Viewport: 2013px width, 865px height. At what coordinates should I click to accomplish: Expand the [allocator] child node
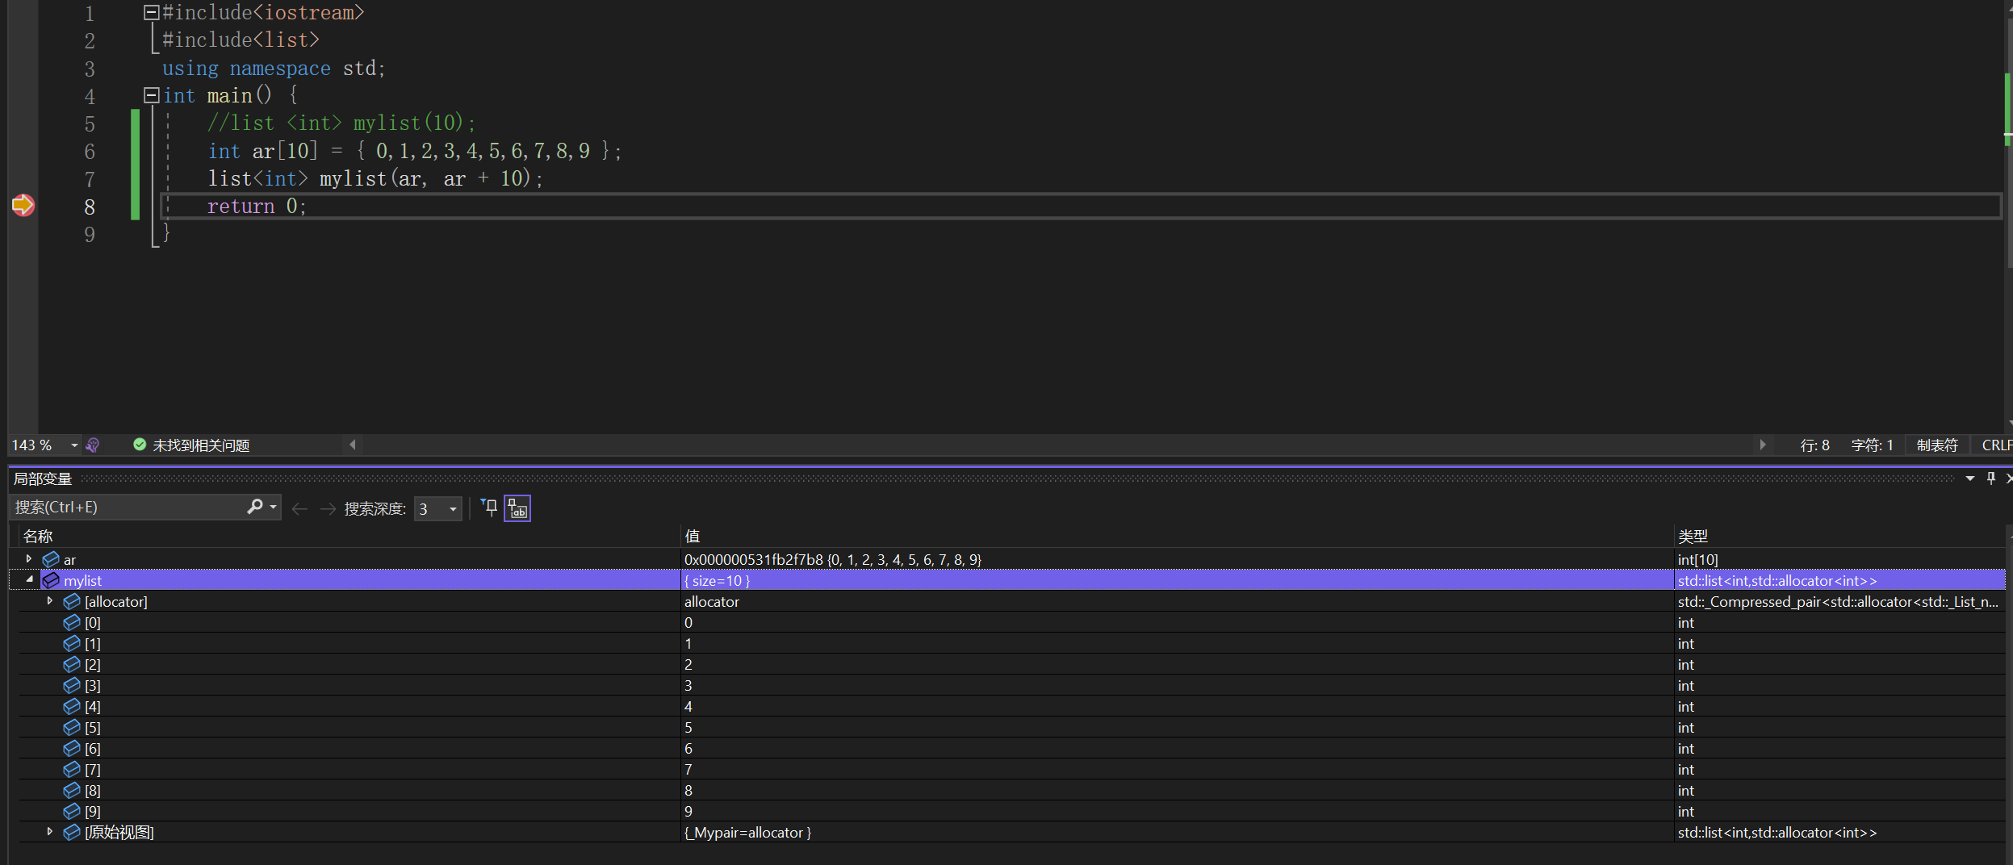click(x=50, y=600)
